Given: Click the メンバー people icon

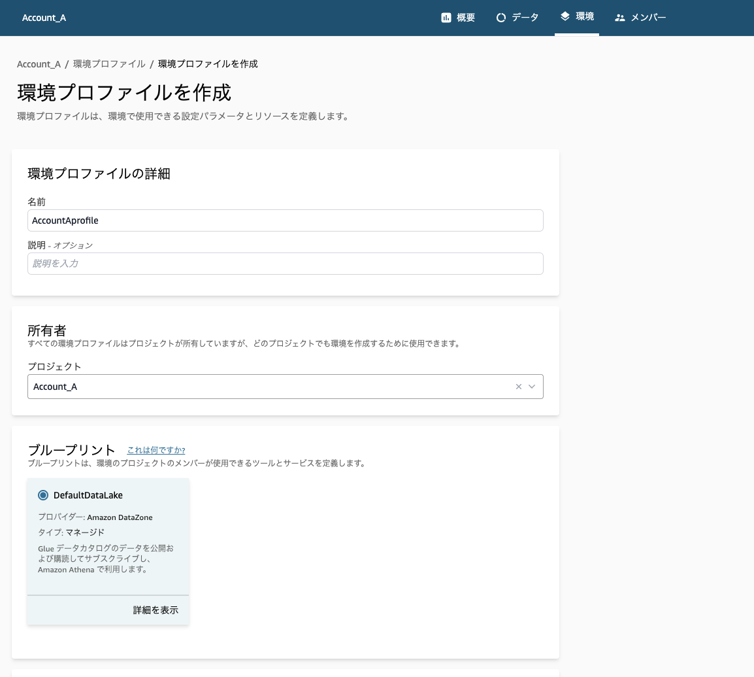Looking at the screenshot, I should [x=620, y=17].
